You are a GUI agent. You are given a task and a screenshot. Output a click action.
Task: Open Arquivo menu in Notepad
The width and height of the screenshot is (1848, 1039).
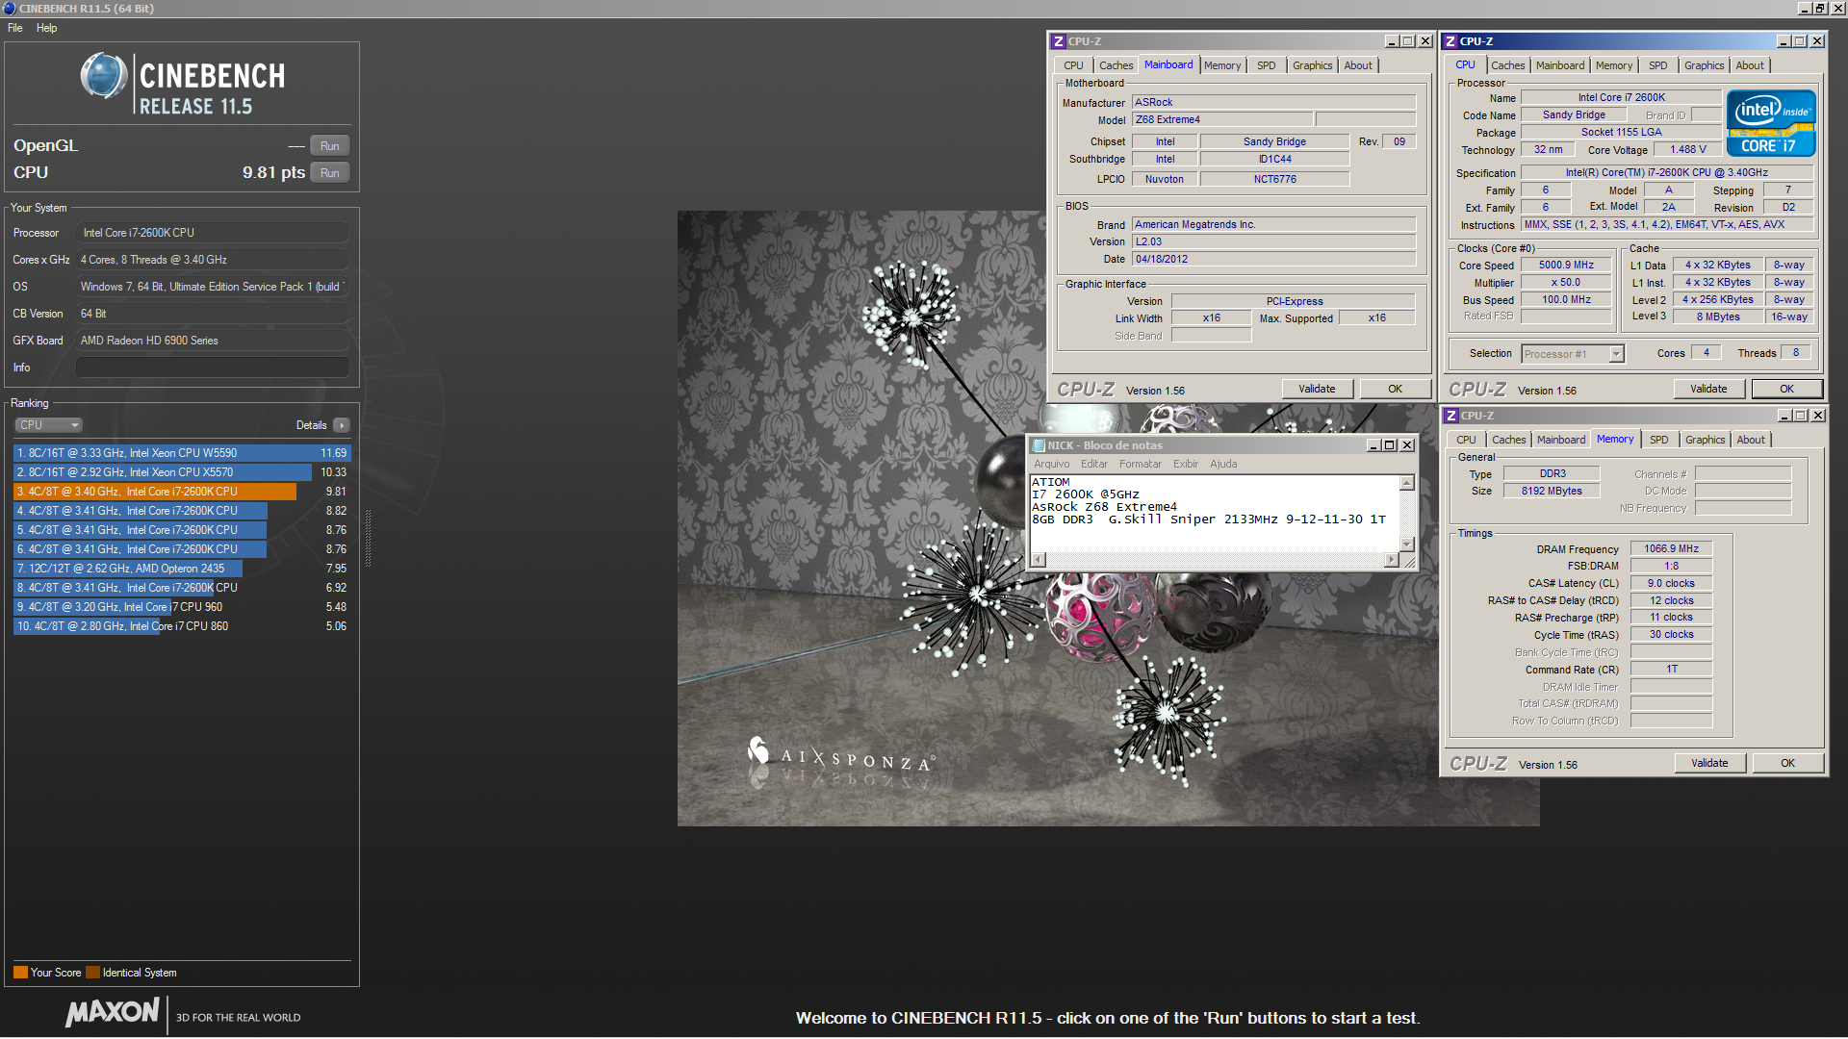(1051, 464)
